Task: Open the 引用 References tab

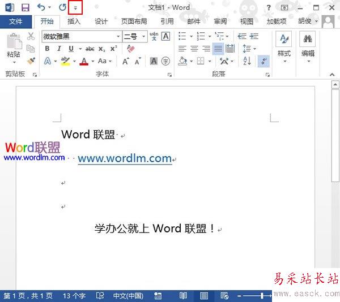Action: point(167,21)
